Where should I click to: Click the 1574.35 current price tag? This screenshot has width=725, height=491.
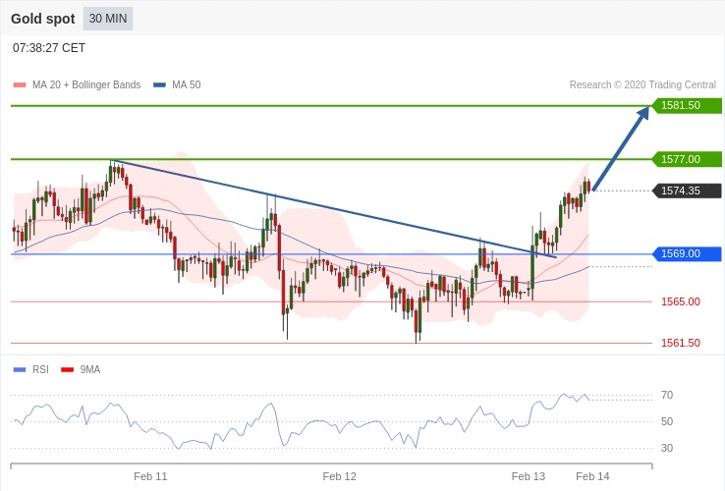tap(687, 191)
